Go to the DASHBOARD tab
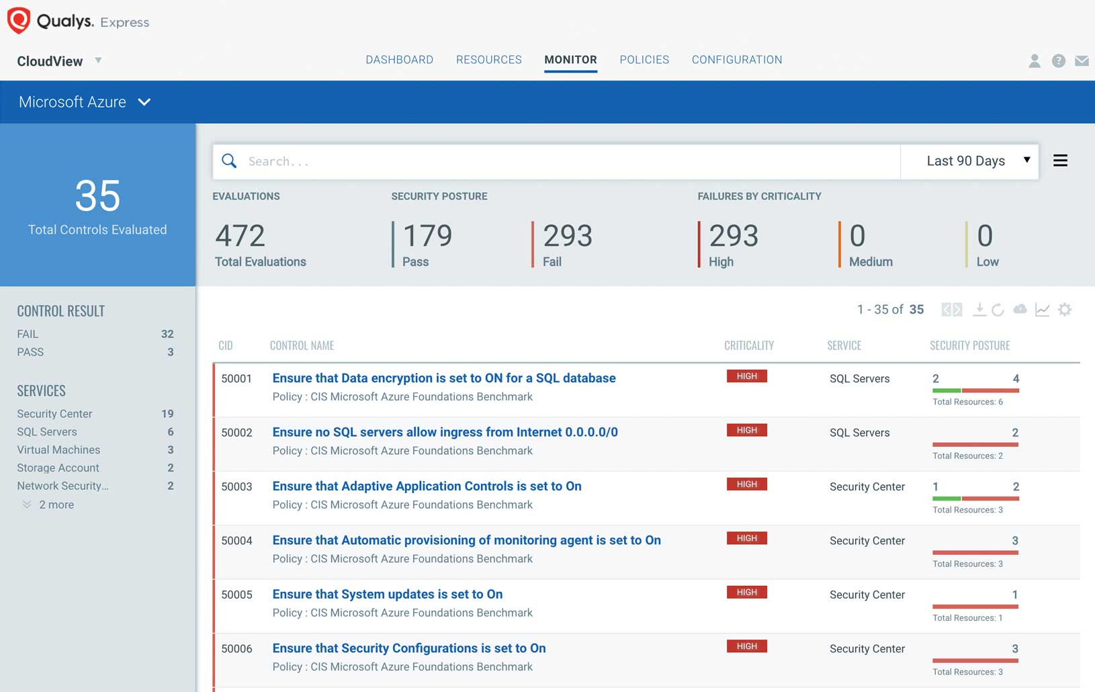The image size is (1095, 692). 400,59
